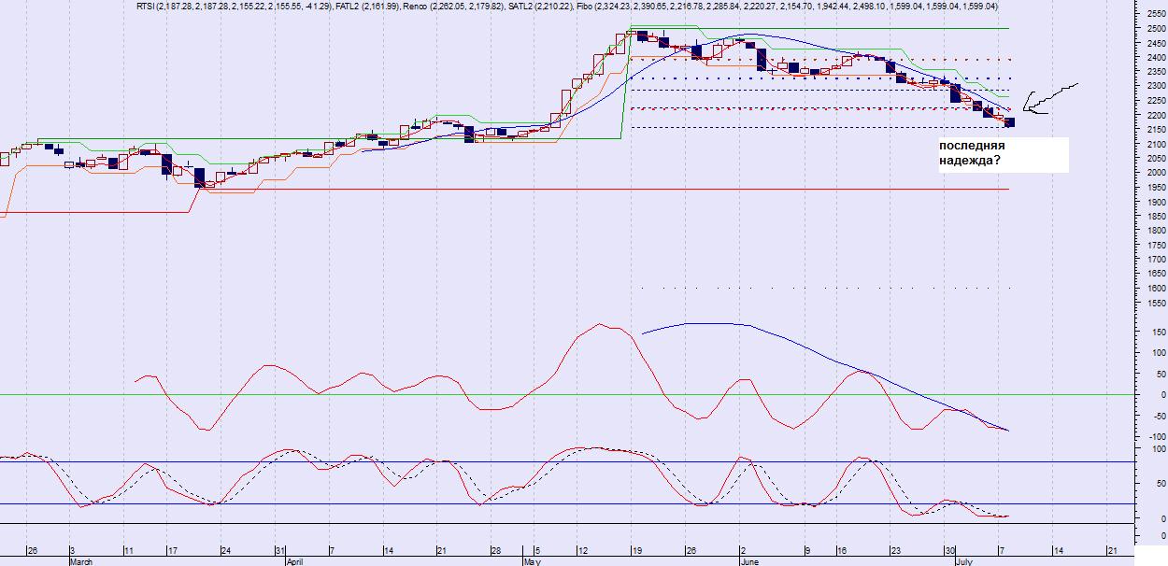Click the hand-drawn arrow annotation
1168x566 pixels.
1048,98
